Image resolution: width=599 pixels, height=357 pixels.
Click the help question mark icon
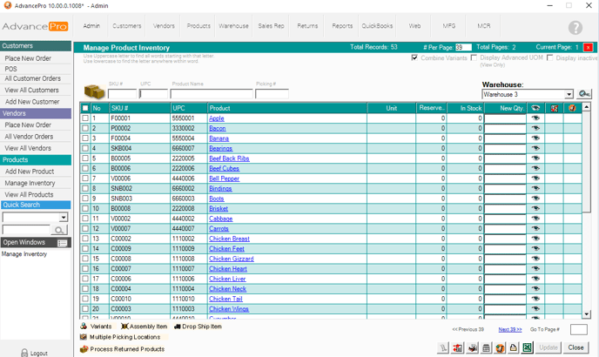point(575,27)
